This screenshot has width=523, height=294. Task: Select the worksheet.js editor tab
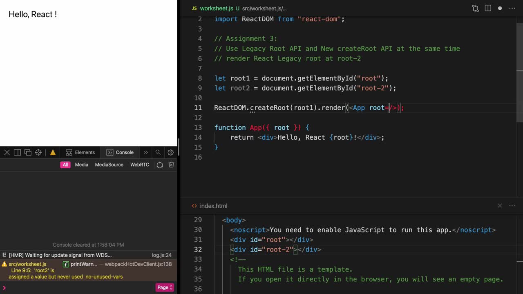pyautogui.click(x=216, y=8)
